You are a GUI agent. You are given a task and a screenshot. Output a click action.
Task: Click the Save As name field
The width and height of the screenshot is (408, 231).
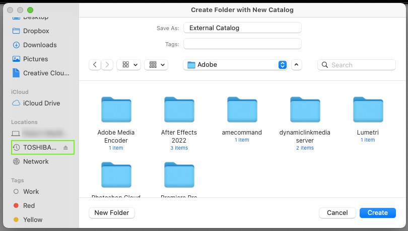pos(242,28)
